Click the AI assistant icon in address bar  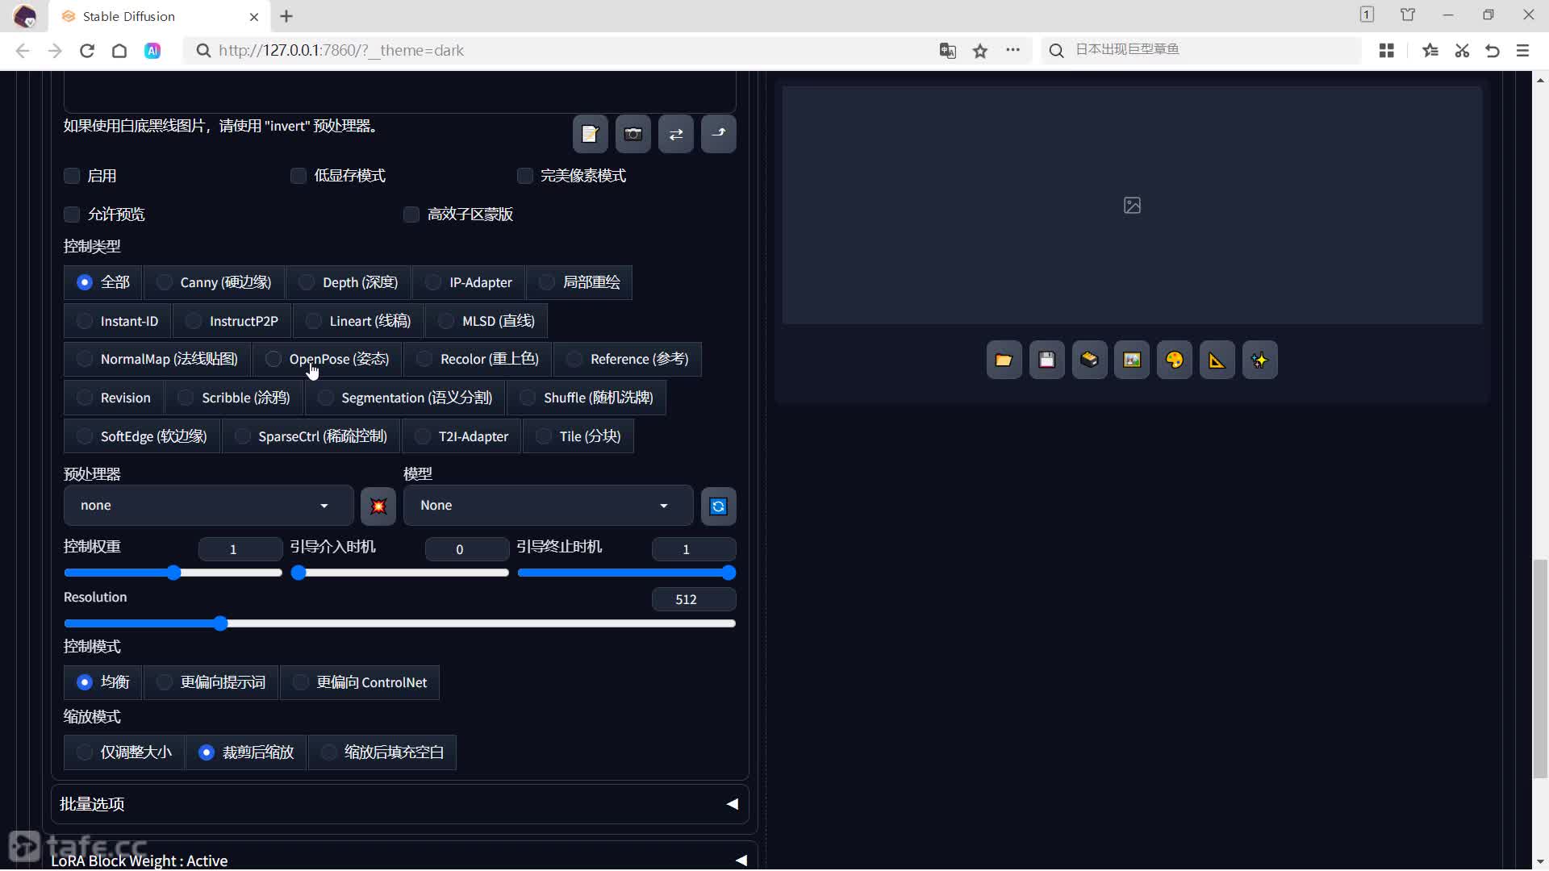pos(152,51)
